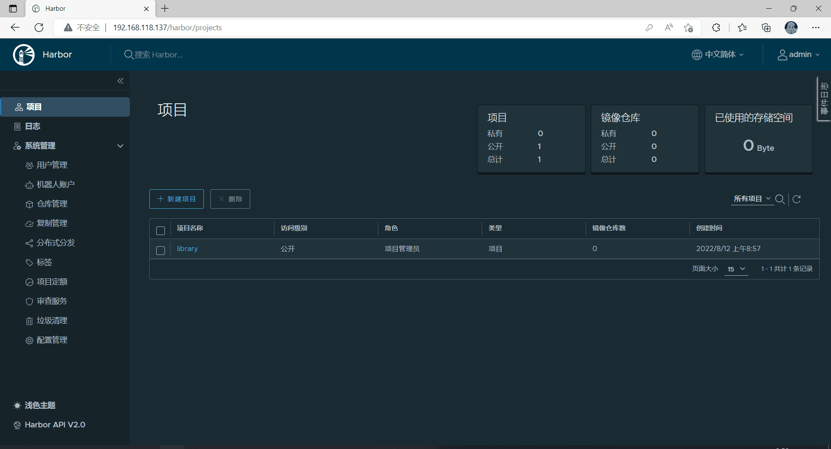
Task: Reload the browser page
Action: point(39,28)
